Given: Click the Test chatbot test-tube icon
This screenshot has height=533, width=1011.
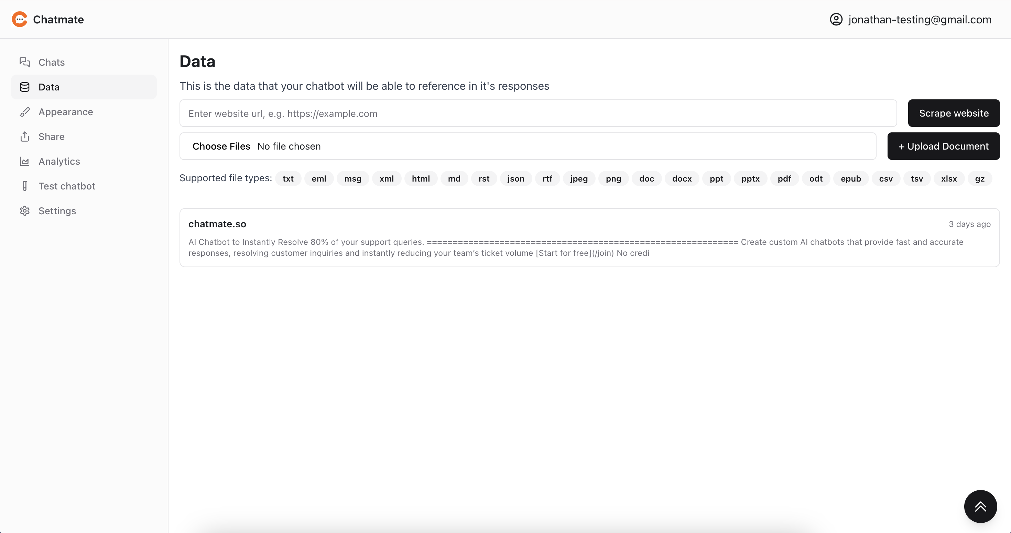Looking at the screenshot, I should pos(25,186).
